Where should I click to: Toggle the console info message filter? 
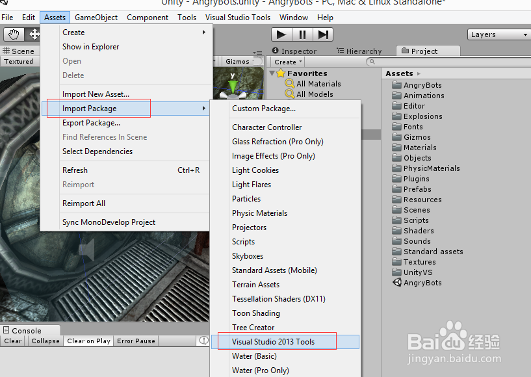click(x=203, y=341)
